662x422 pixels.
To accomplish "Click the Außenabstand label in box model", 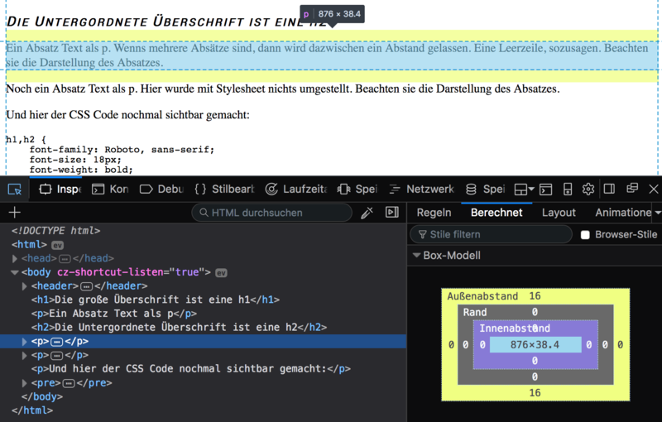I will click(482, 296).
